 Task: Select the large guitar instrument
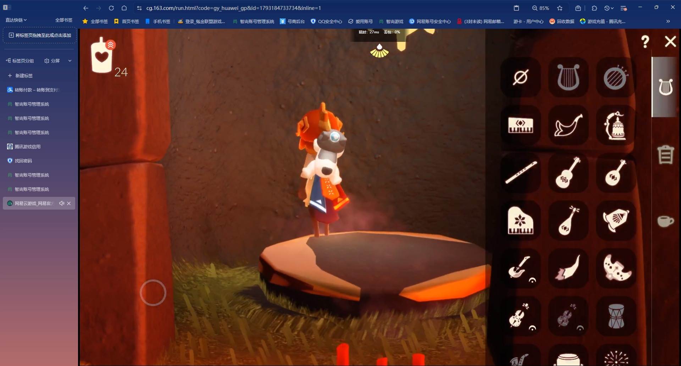(568, 173)
